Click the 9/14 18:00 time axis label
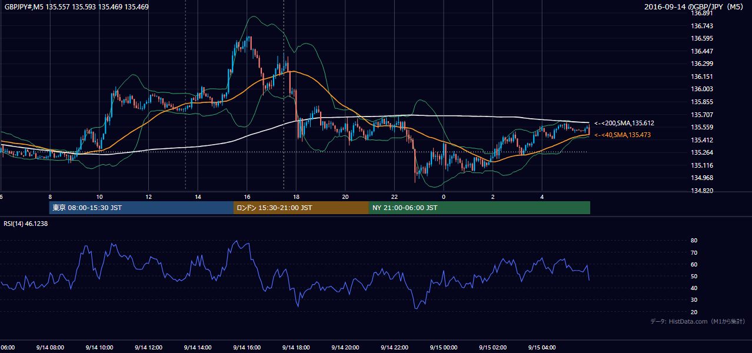Viewport: 752px width, 353px height. pos(296,348)
